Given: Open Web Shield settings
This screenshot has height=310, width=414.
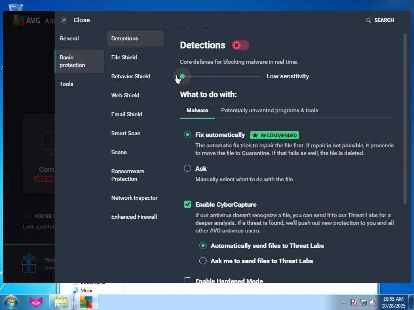Looking at the screenshot, I should (125, 95).
